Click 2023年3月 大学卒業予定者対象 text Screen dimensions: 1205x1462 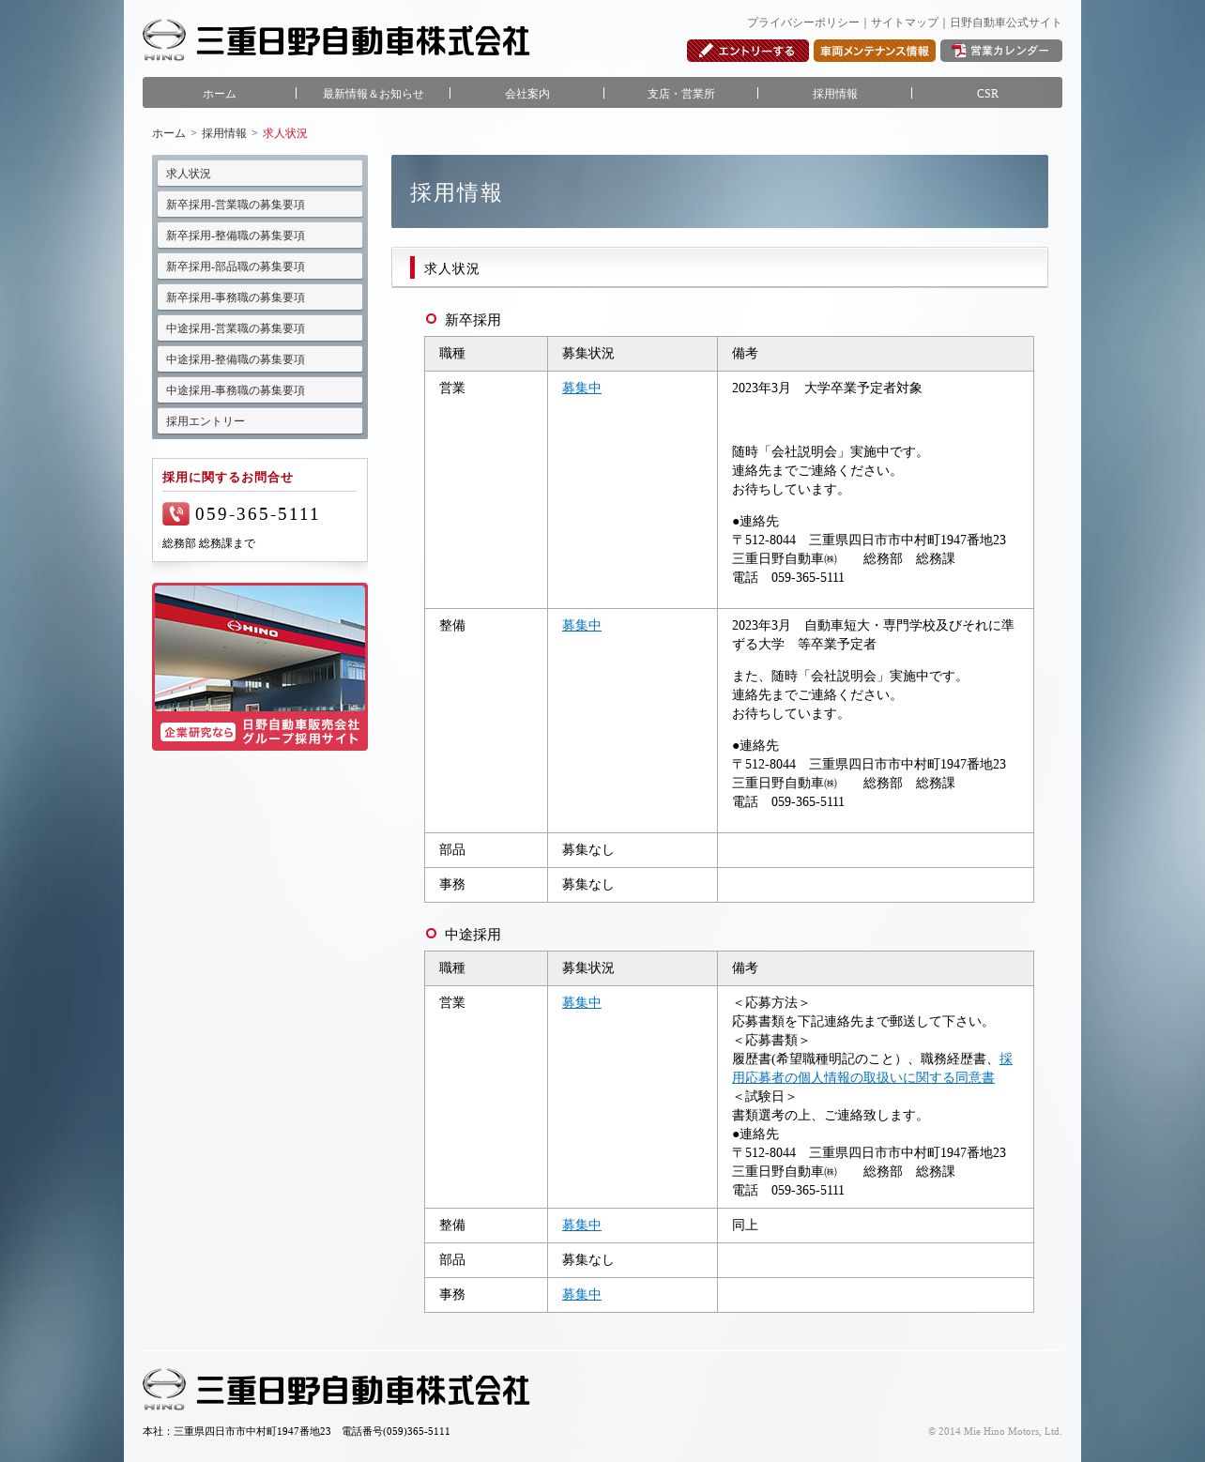(827, 388)
